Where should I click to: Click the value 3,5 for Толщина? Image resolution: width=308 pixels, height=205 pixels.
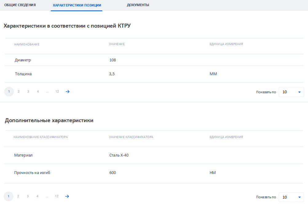[x=112, y=74]
